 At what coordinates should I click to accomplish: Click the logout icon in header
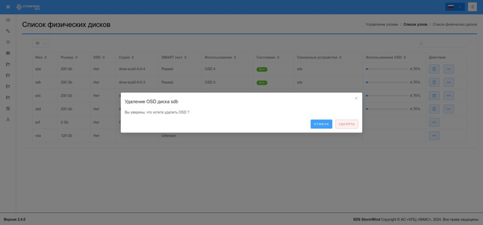pos(472,7)
